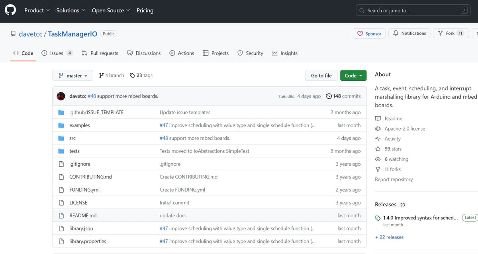The image size is (478, 254).
Task: View the 148 commits history
Action: [343, 96]
